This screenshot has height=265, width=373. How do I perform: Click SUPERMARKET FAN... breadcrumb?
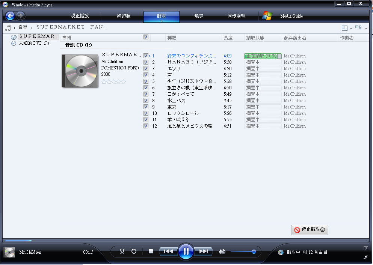tap(71, 27)
